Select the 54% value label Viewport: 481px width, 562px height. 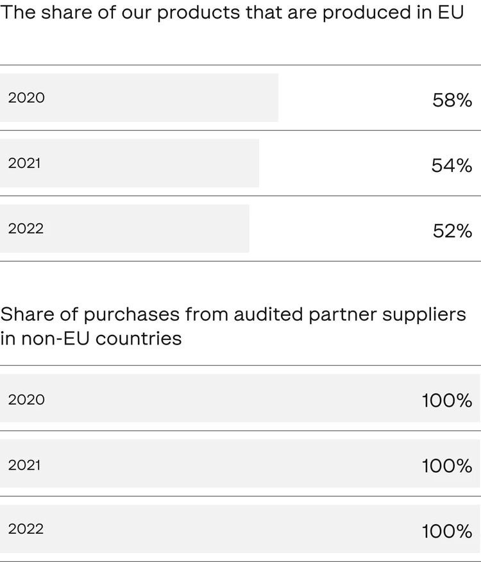click(x=451, y=166)
